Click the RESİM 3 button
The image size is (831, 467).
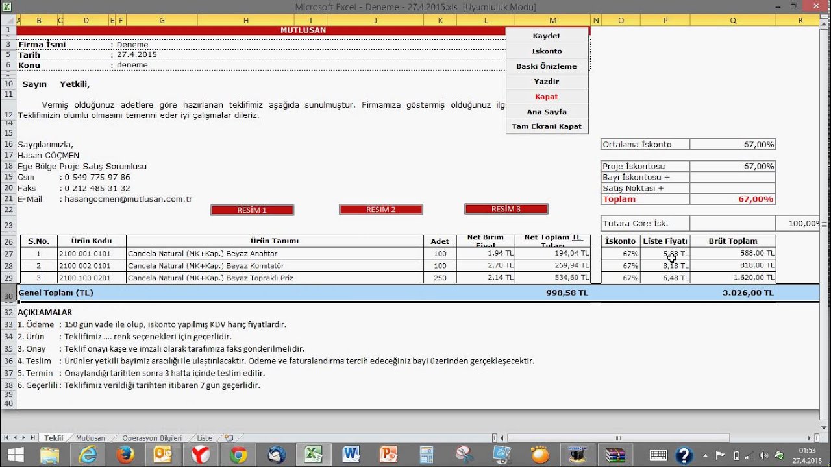tap(506, 209)
